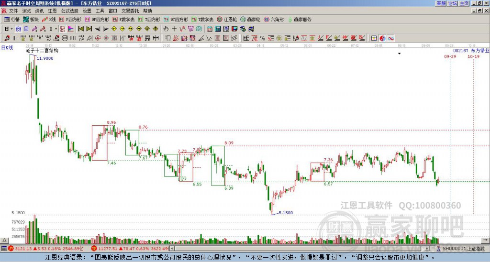Click the 09-29 date marker

point(450,56)
